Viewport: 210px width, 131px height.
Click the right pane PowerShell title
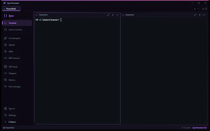(x=130, y=15)
